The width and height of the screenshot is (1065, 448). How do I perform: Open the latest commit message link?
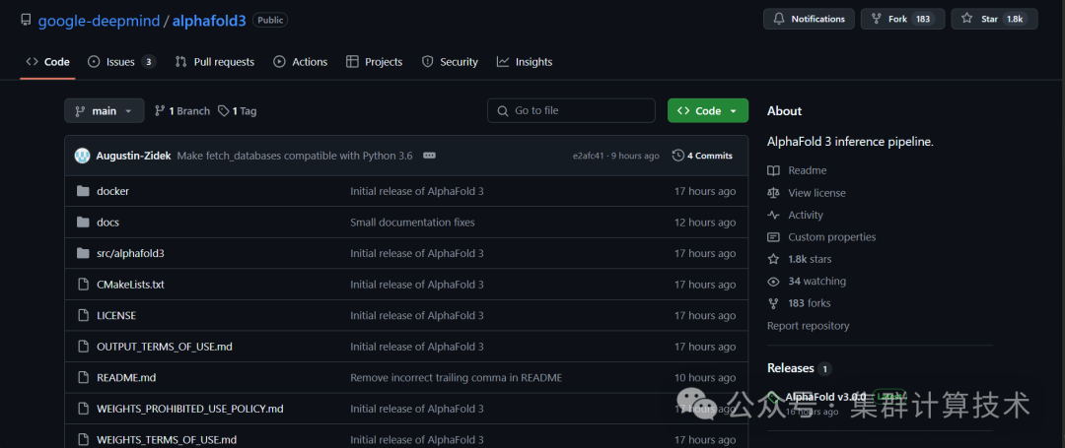pos(295,156)
